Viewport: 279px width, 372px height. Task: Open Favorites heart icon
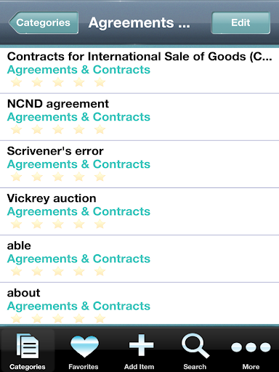click(x=84, y=347)
